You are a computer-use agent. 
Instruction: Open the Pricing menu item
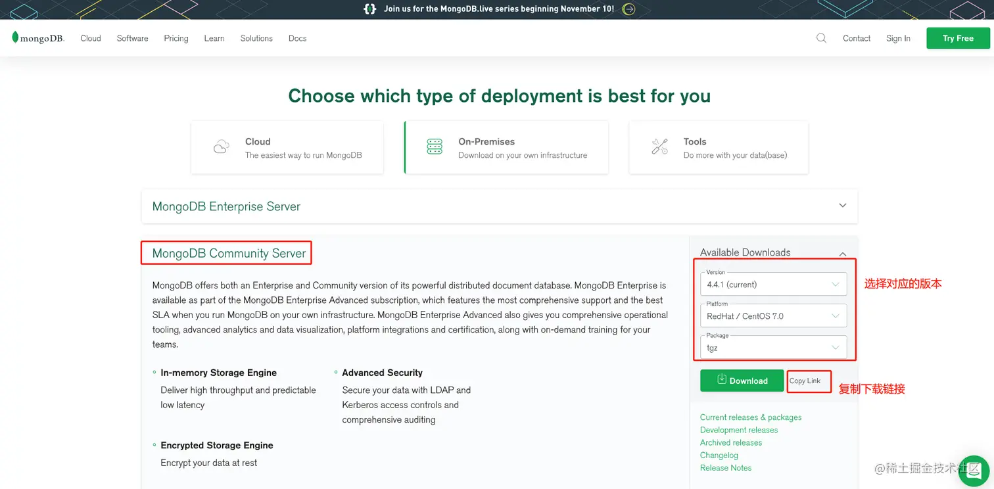pos(176,38)
